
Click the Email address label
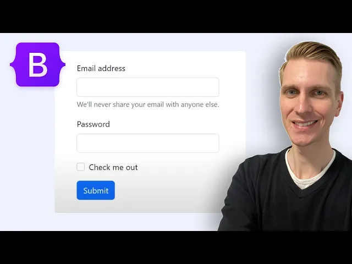click(101, 68)
